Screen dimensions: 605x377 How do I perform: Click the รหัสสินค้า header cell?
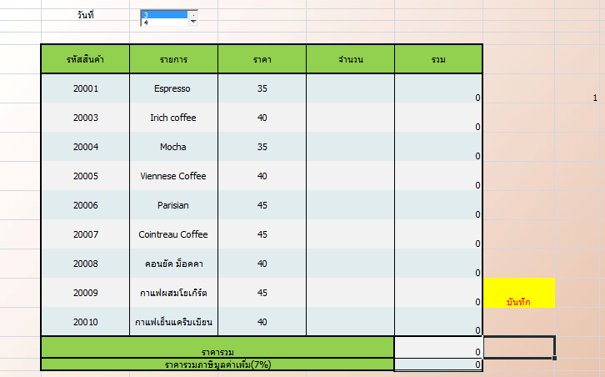(x=85, y=59)
